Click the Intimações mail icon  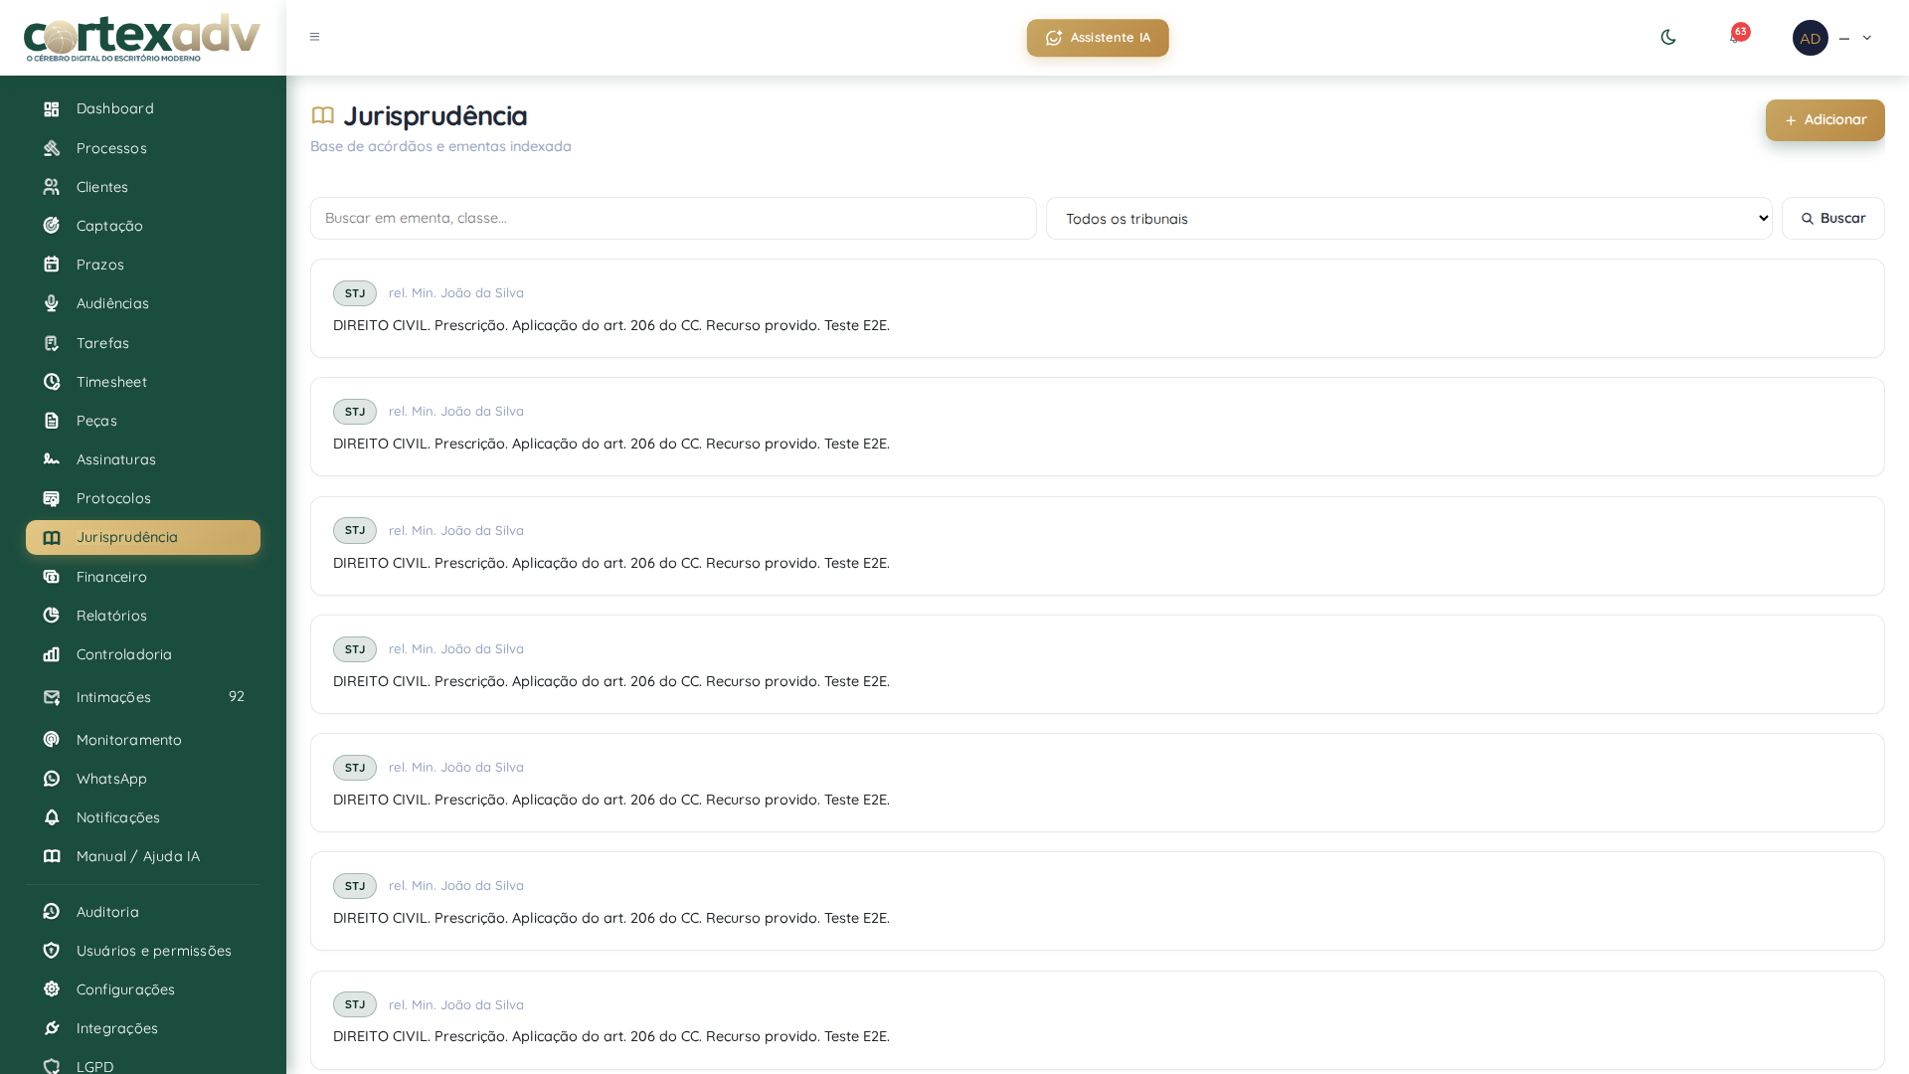click(52, 698)
